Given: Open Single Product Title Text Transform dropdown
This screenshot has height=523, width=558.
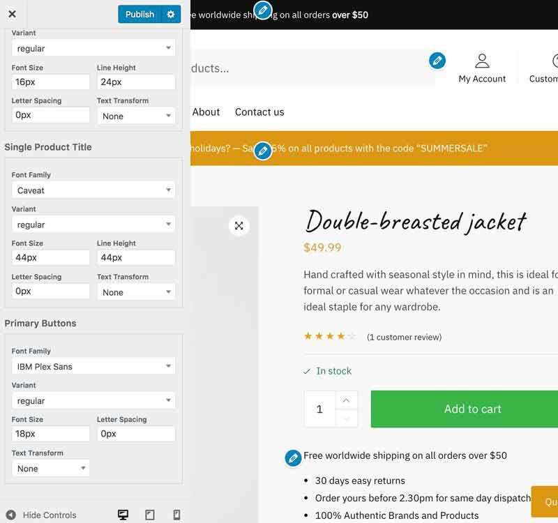Looking at the screenshot, I should [136, 292].
